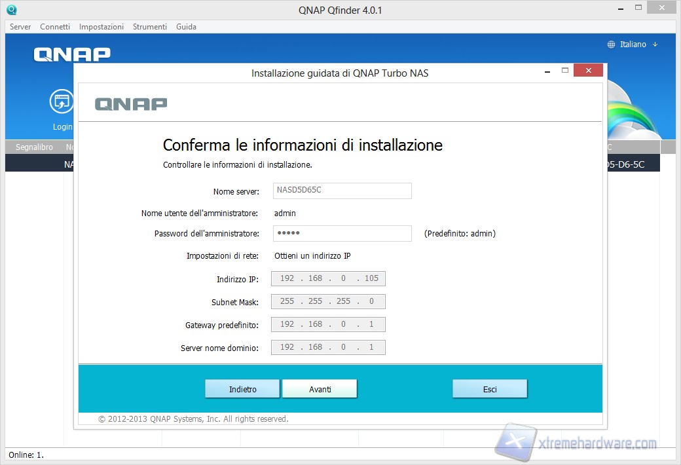Screen dimensions: 681x465
Task: Click the Login icon in the toolbar
Action: 62,102
